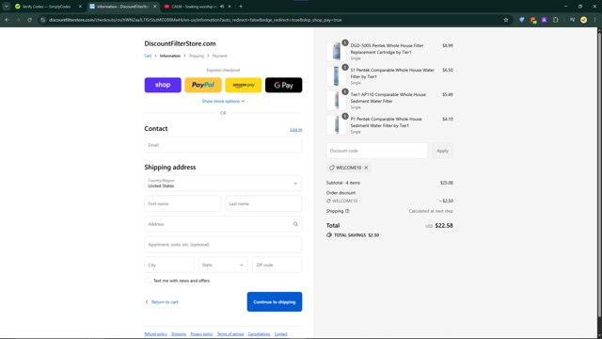Click the Shipping breadcrumb step

point(197,56)
